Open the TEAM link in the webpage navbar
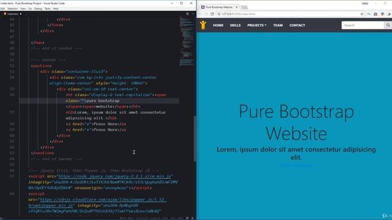This screenshot has height=220, width=392. pyautogui.click(x=277, y=25)
